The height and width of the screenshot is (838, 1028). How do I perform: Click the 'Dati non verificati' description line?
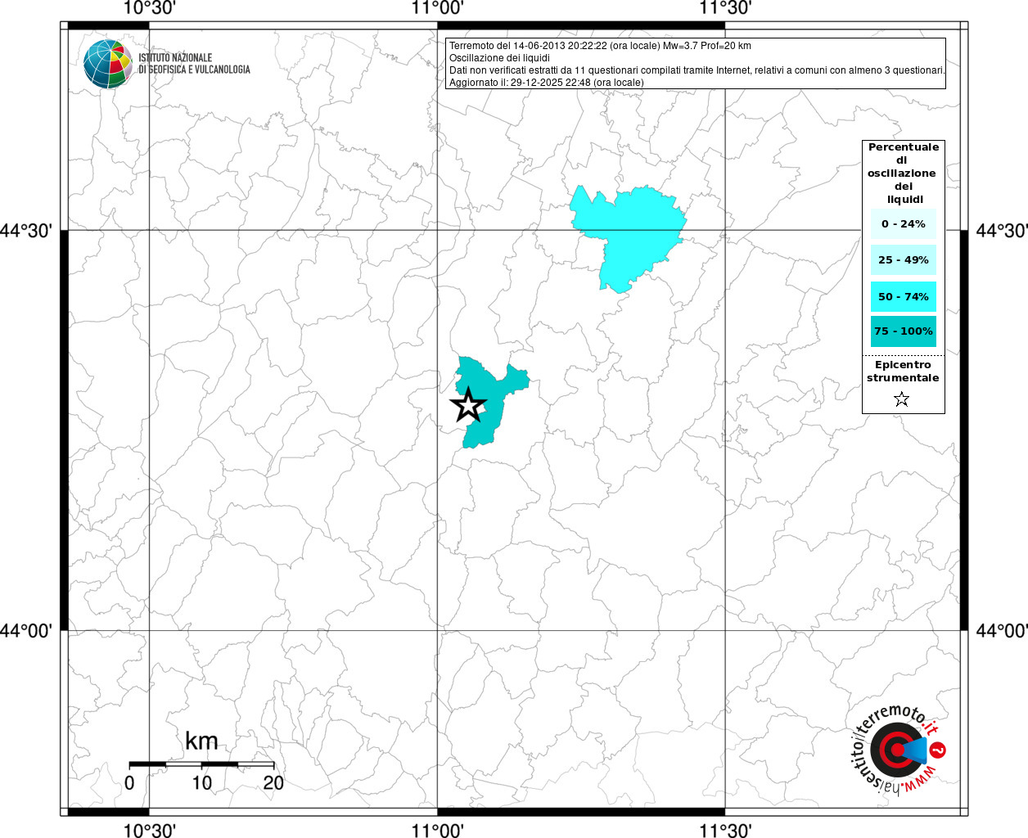click(697, 70)
